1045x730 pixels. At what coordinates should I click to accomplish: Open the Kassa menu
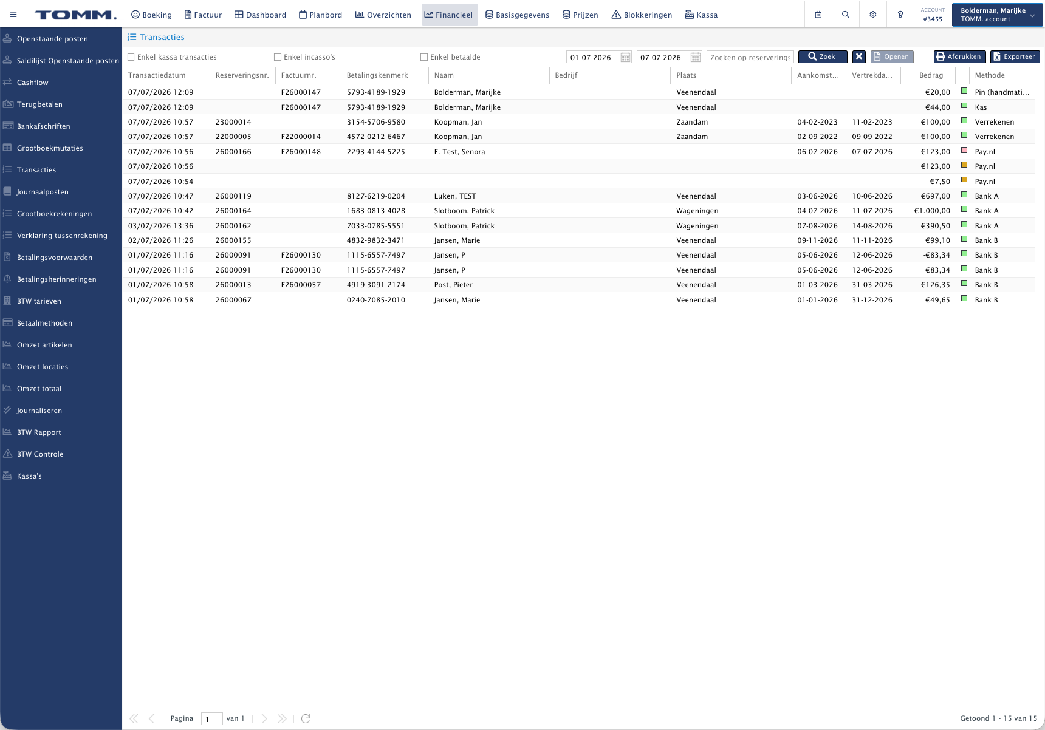click(x=701, y=15)
